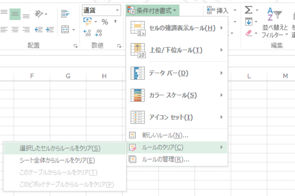Click the 挿入 button
Image resolution: width=295 pixels, height=196 pixels.
(218, 10)
